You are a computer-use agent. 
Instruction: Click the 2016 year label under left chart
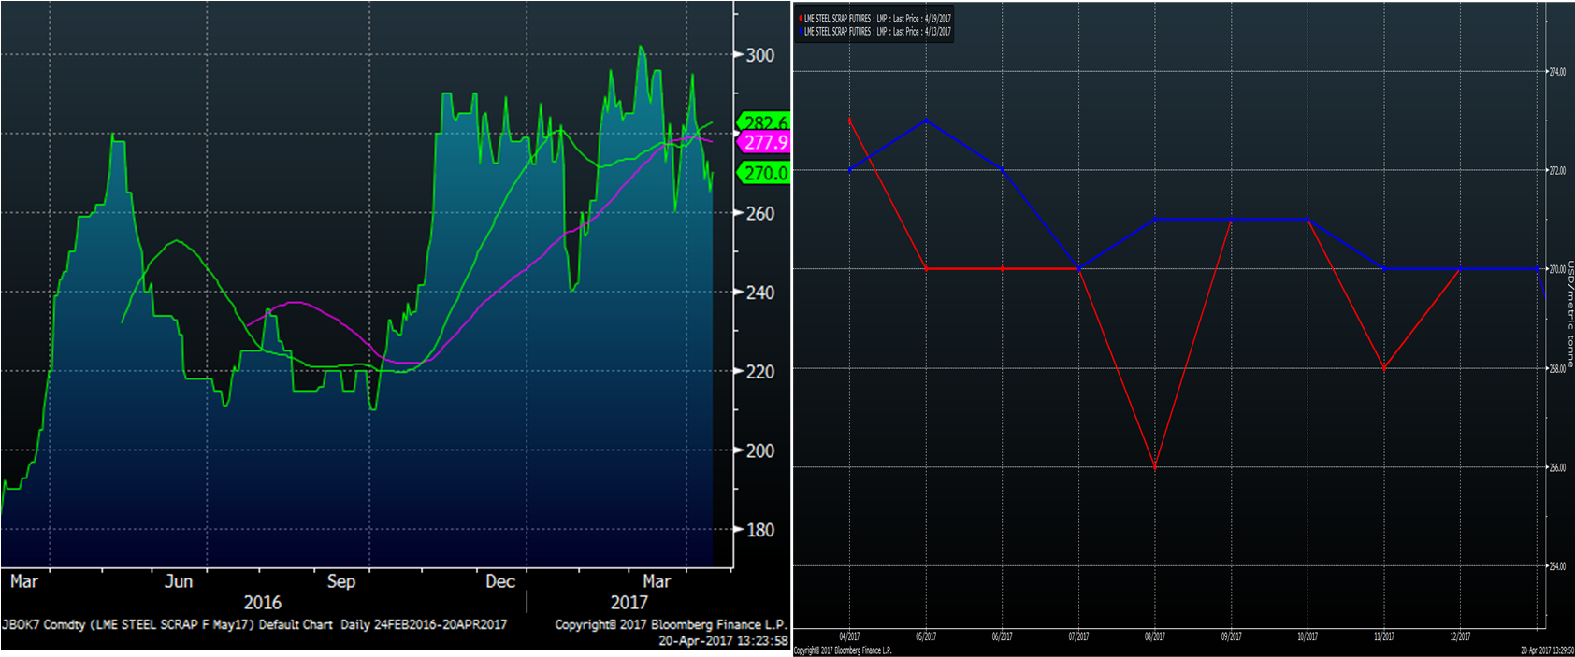(x=262, y=603)
